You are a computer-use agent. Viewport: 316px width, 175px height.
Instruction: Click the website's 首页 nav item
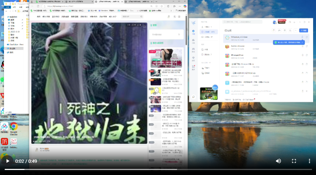point(39,17)
